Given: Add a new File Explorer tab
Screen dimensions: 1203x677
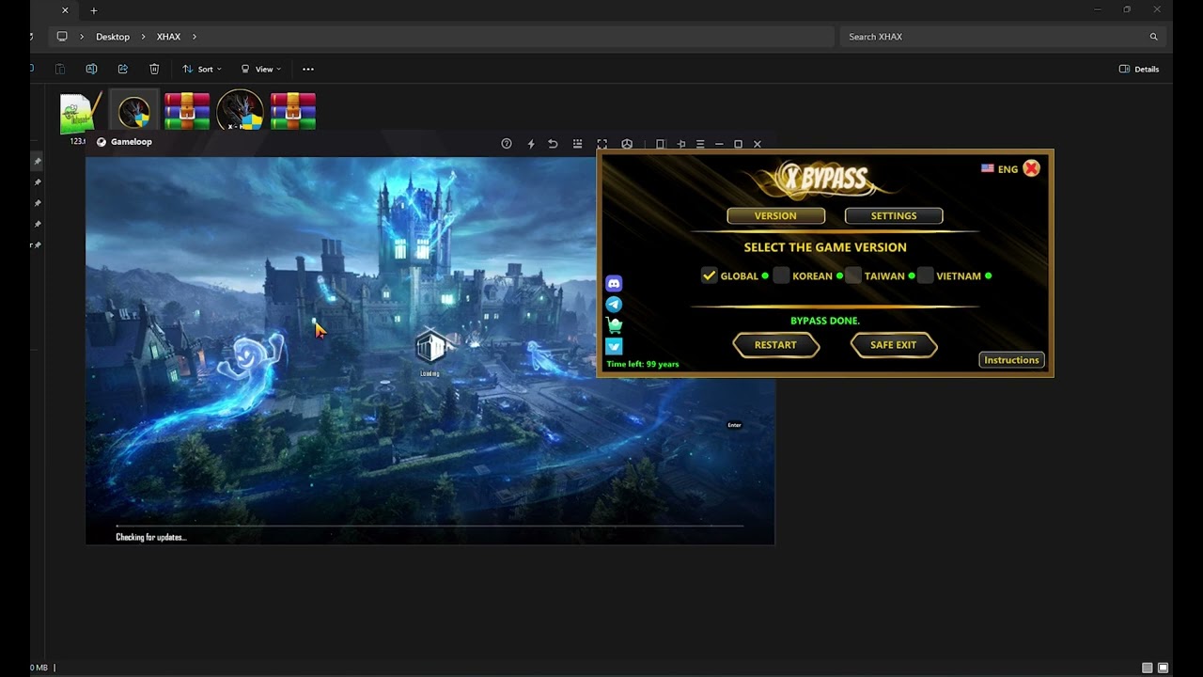Looking at the screenshot, I should coord(93,10).
